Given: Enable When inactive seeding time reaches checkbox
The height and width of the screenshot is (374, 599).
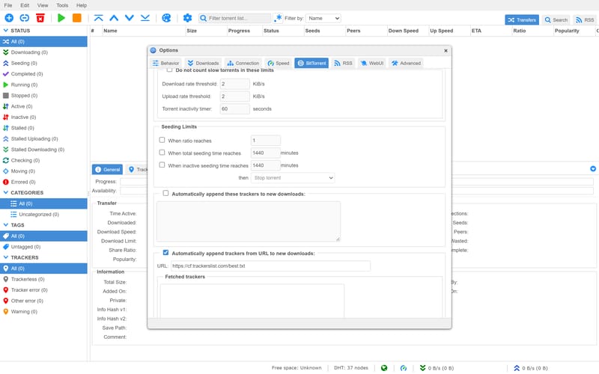Looking at the screenshot, I should [162, 165].
